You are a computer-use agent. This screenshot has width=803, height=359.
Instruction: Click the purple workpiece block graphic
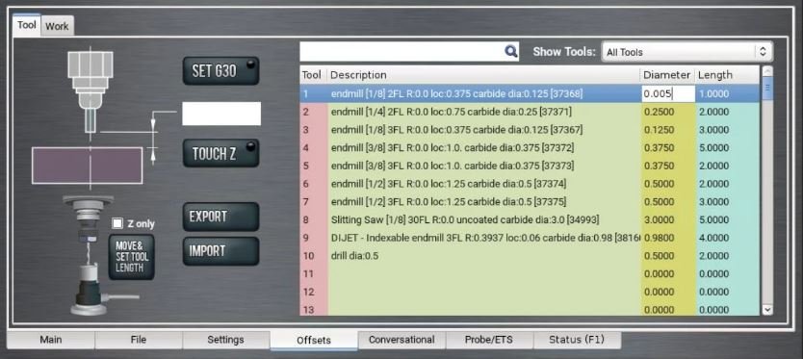pyautogui.click(x=87, y=165)
